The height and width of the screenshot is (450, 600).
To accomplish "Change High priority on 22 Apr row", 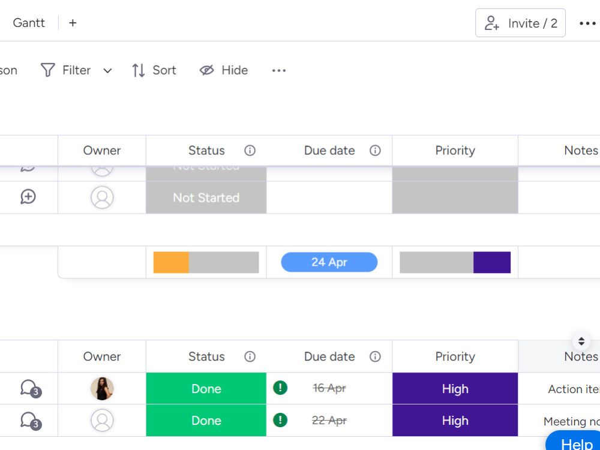I will pos(455,421).
